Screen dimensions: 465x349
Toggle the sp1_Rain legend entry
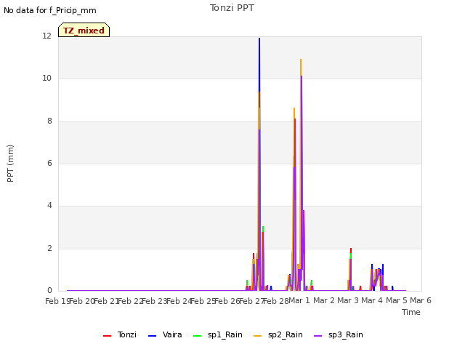point(218,335)
